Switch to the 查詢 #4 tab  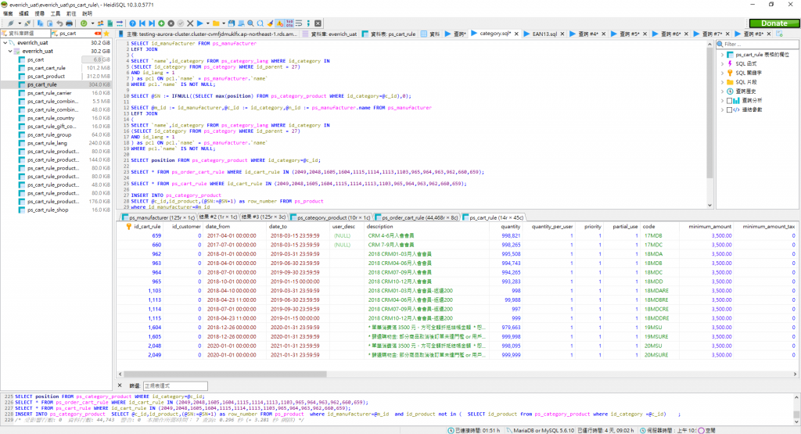click(588, 34)
